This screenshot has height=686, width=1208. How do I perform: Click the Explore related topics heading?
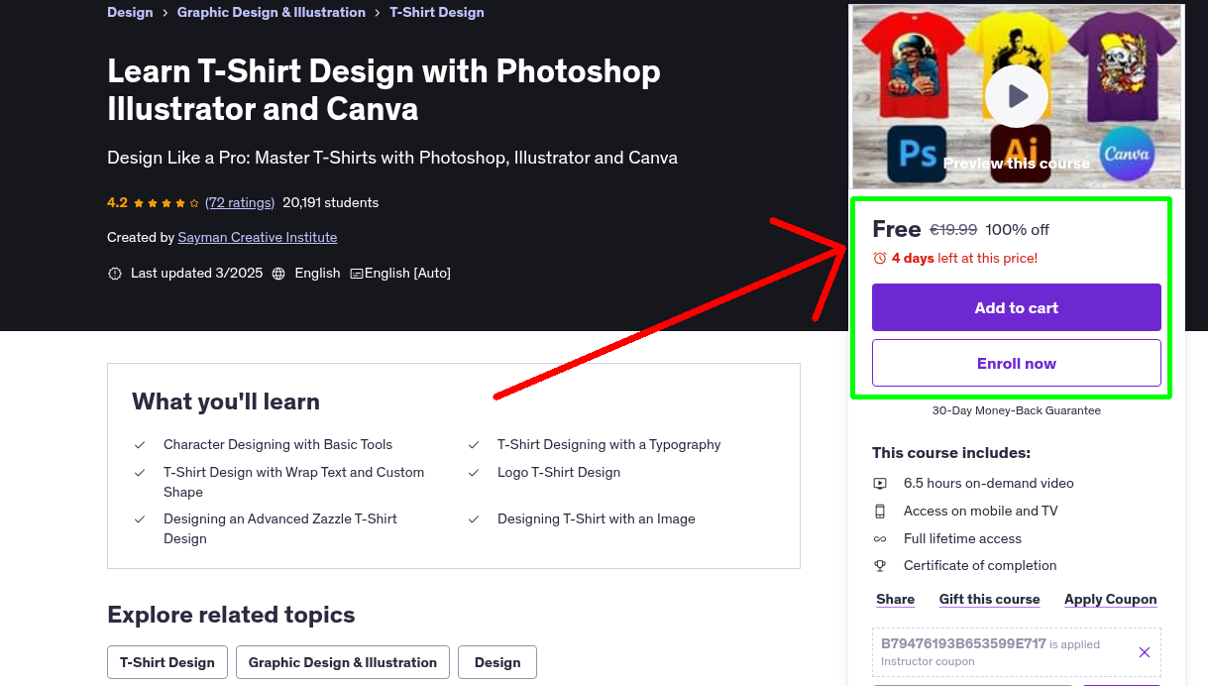(231, 615)
